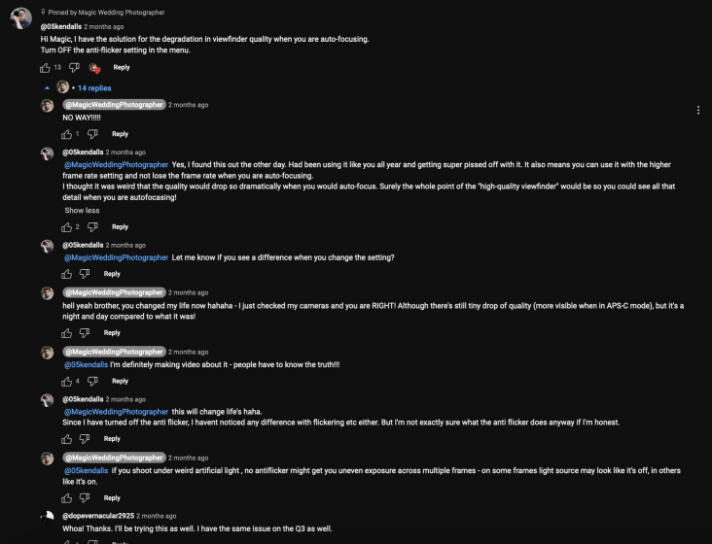Like the pinned comment by @05kendalls
Screen dimensions: 712x544
pyautogui.click(x=45, y=68)
